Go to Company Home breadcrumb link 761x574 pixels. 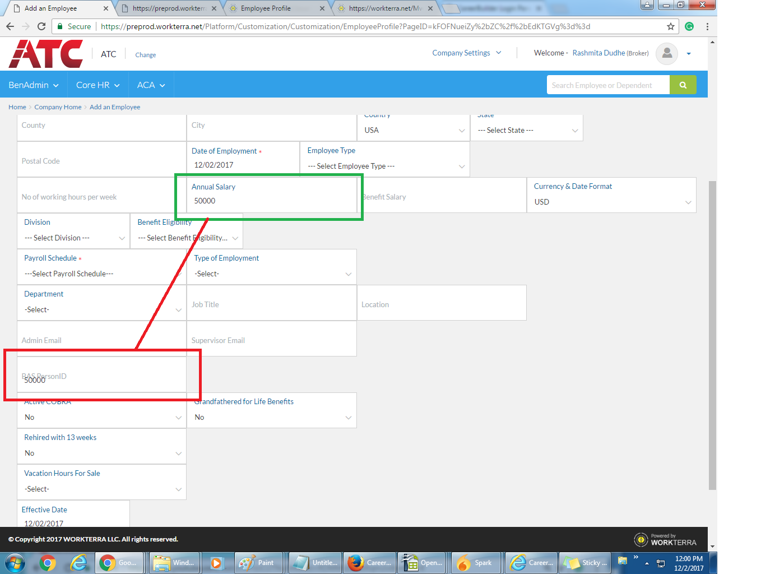[58, 107]
